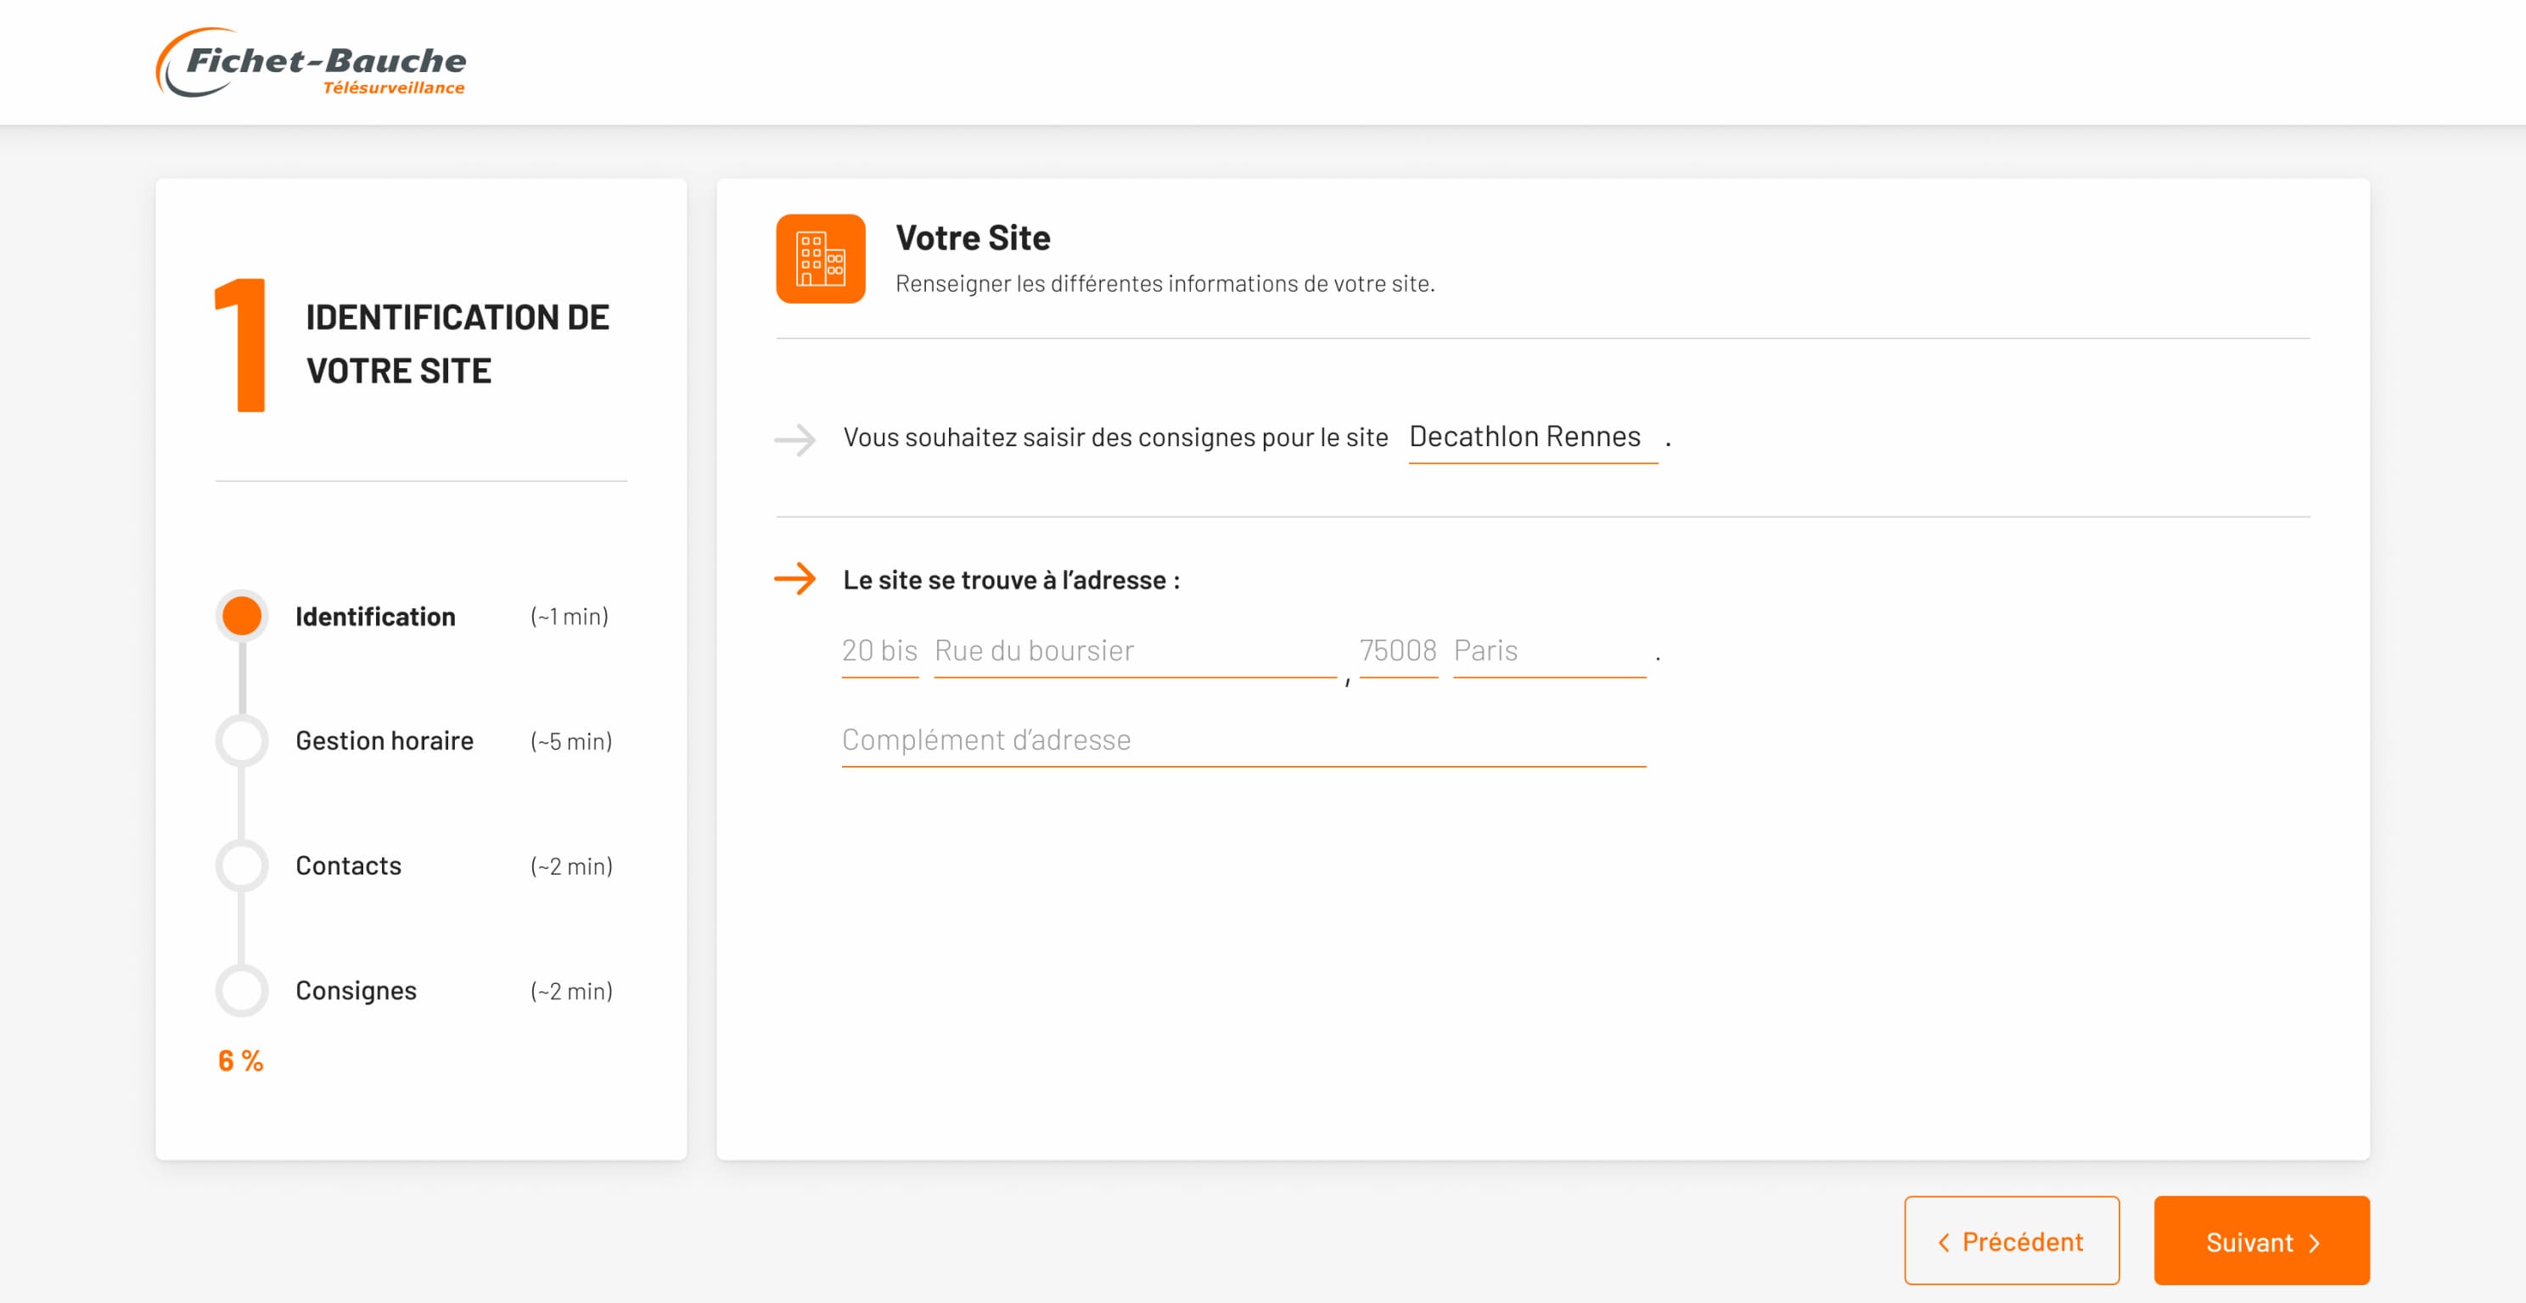Open the Contacts step label
This screenshot has width=2526, height=1303.
click(x=348, y=866)
